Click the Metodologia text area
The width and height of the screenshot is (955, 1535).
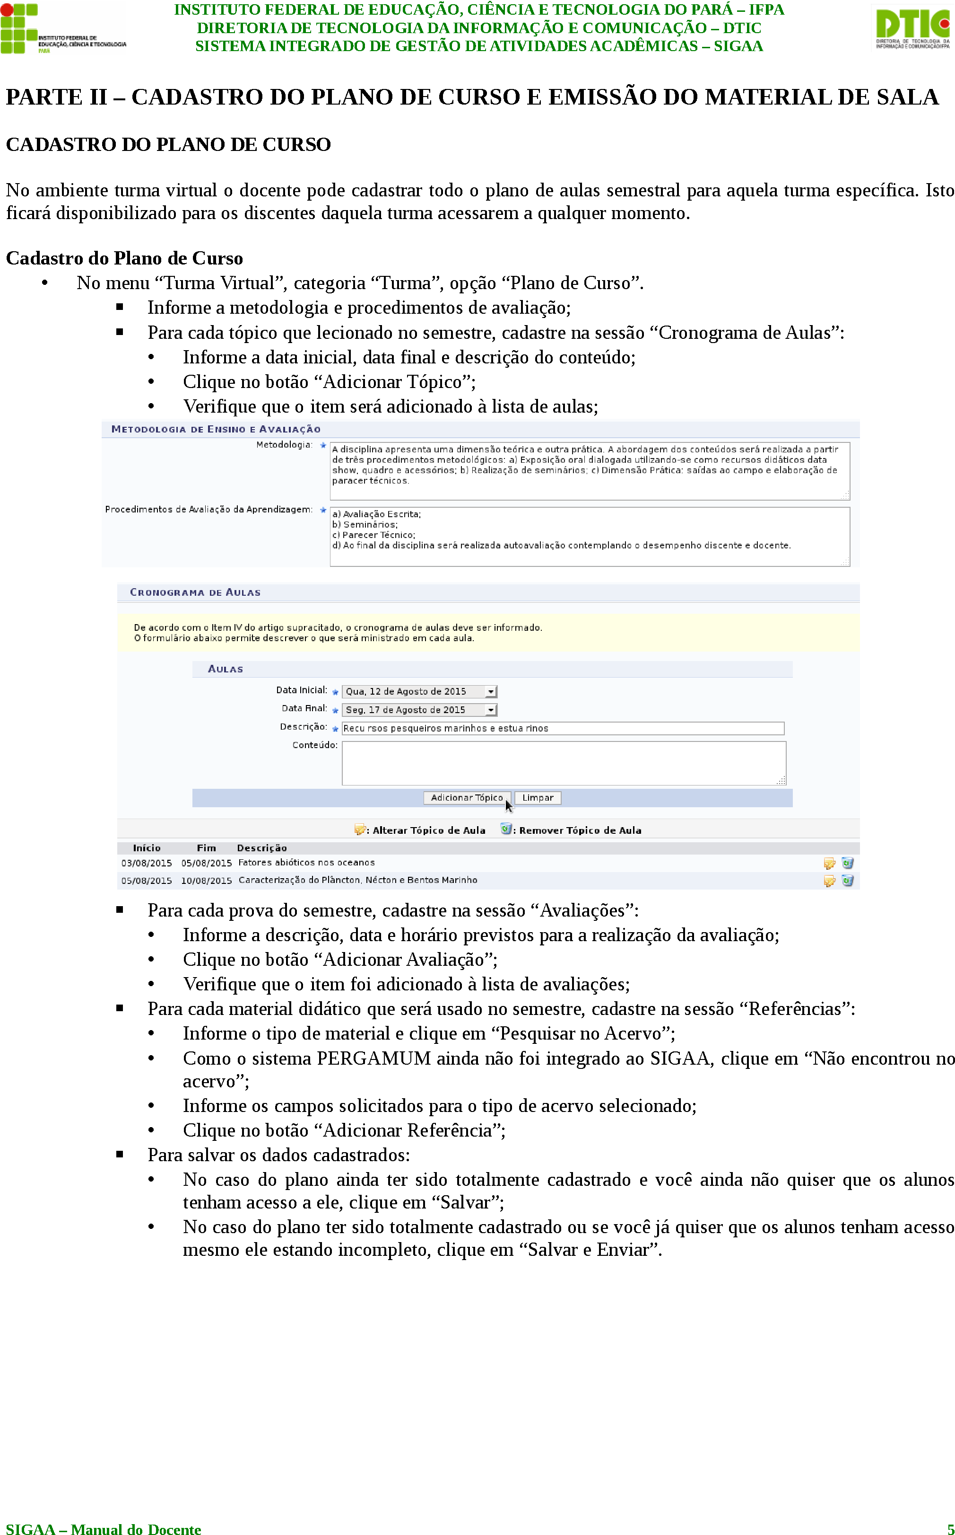click(590, 471)
